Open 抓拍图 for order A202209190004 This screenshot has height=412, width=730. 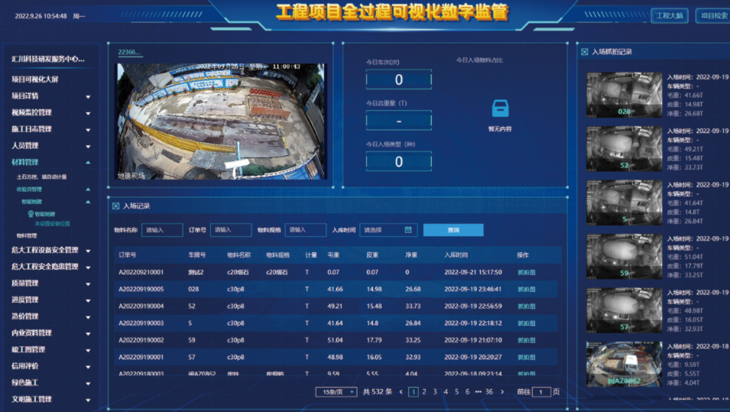[x=527, y=307]
